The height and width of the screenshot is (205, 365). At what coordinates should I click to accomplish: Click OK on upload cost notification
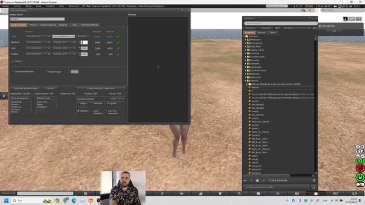tap(334, 31)
